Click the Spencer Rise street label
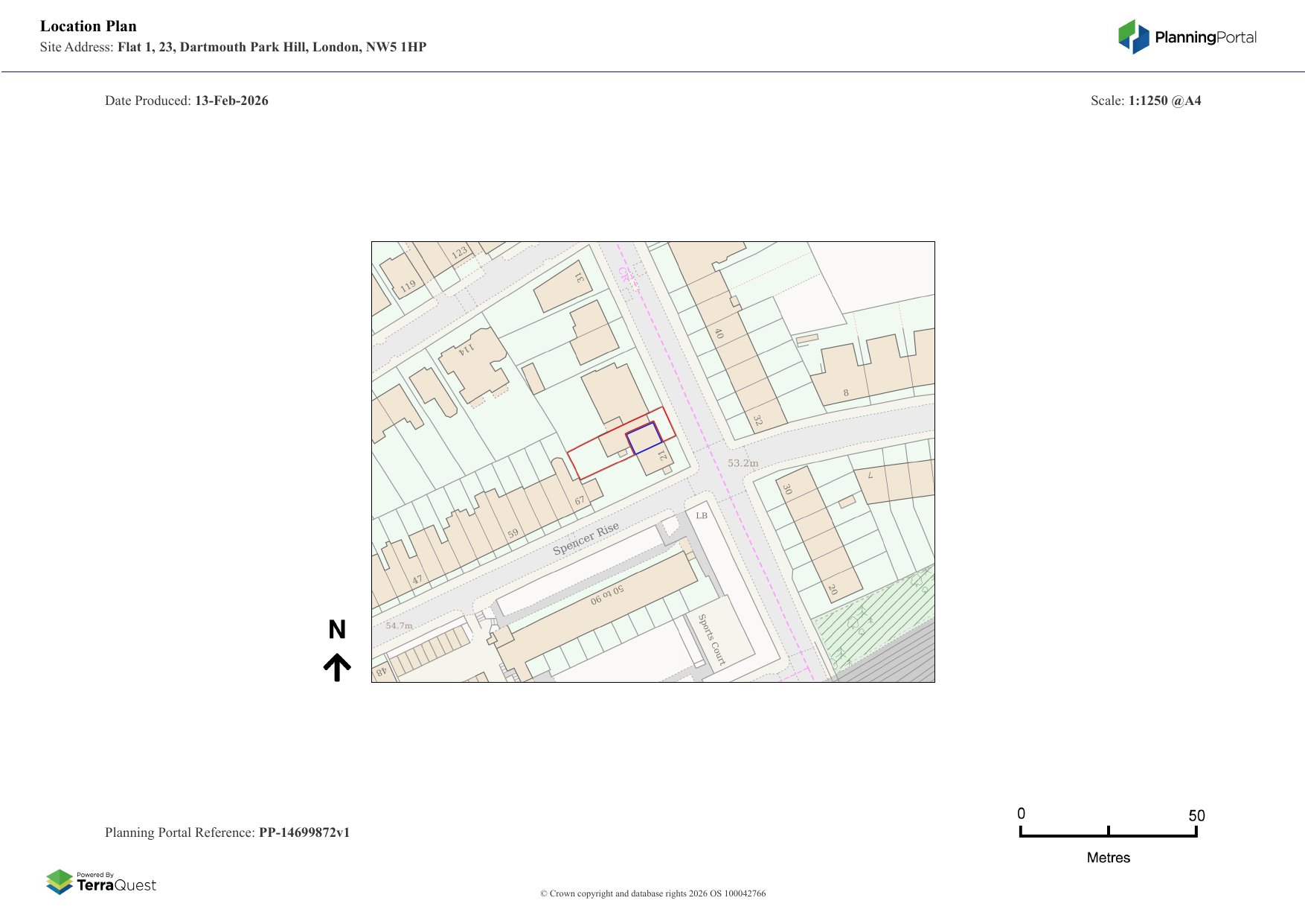 coord(586,538)
